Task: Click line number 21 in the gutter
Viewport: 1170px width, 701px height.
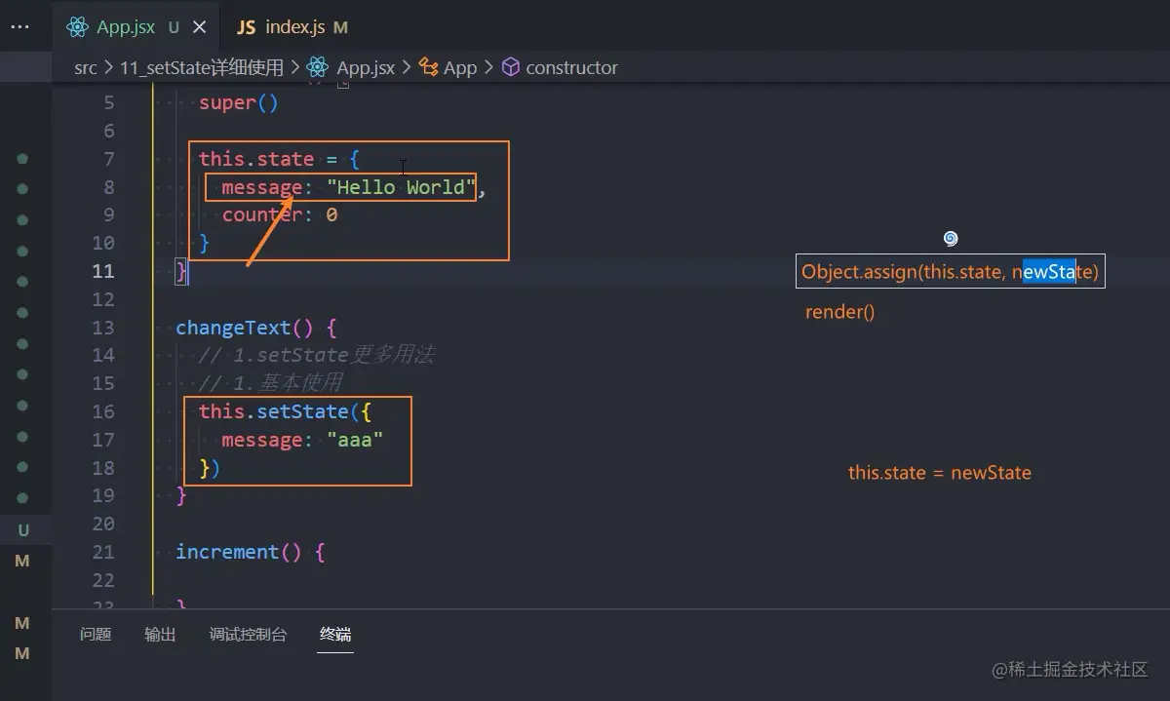Action: pyautogui.click(x=103, y=552)
